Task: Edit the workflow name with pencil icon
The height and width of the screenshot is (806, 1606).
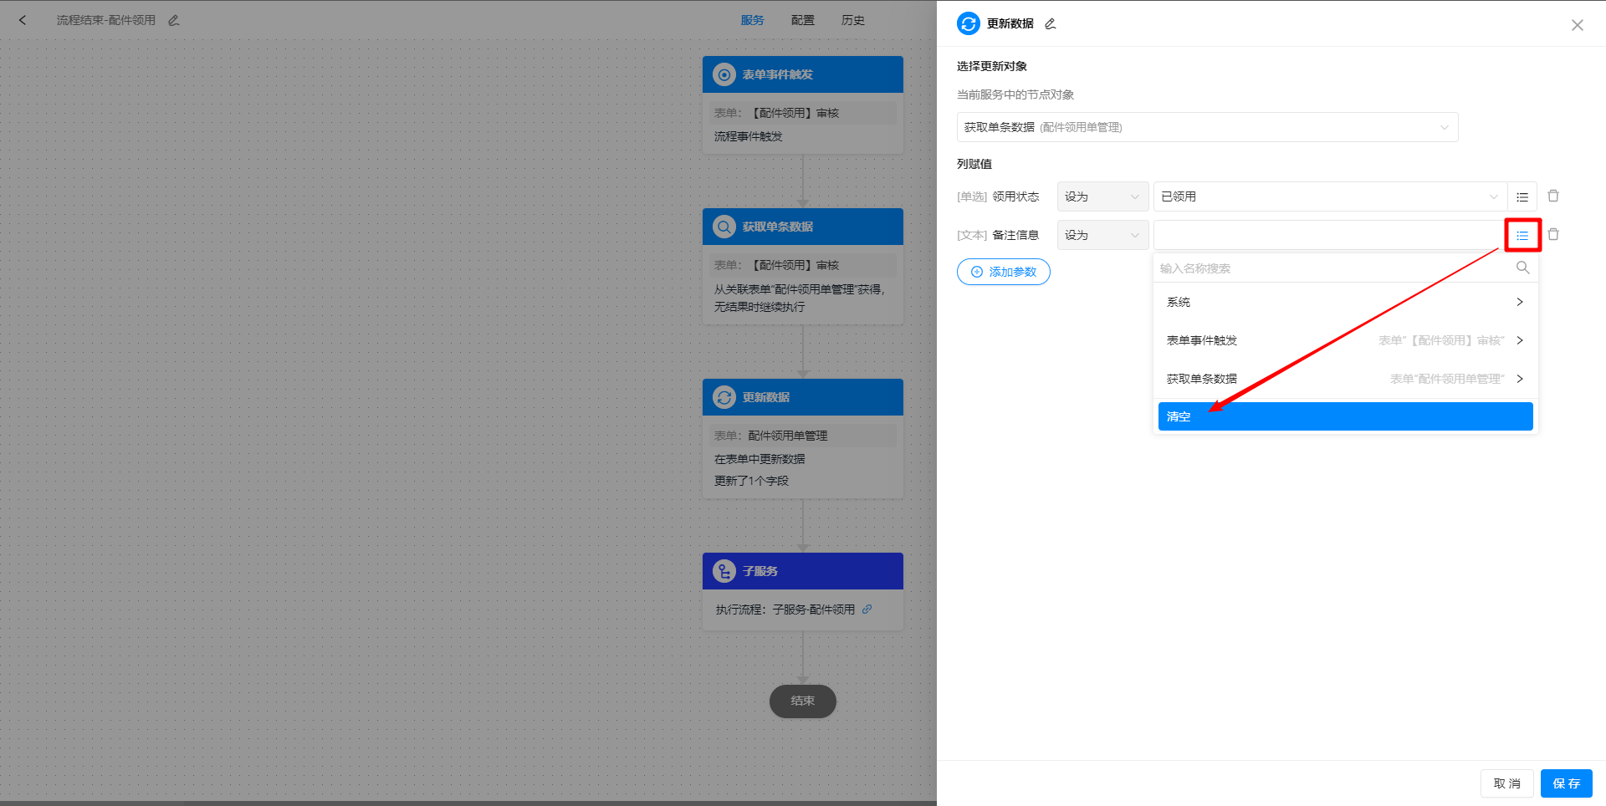Action: click(x=174, y=20)
